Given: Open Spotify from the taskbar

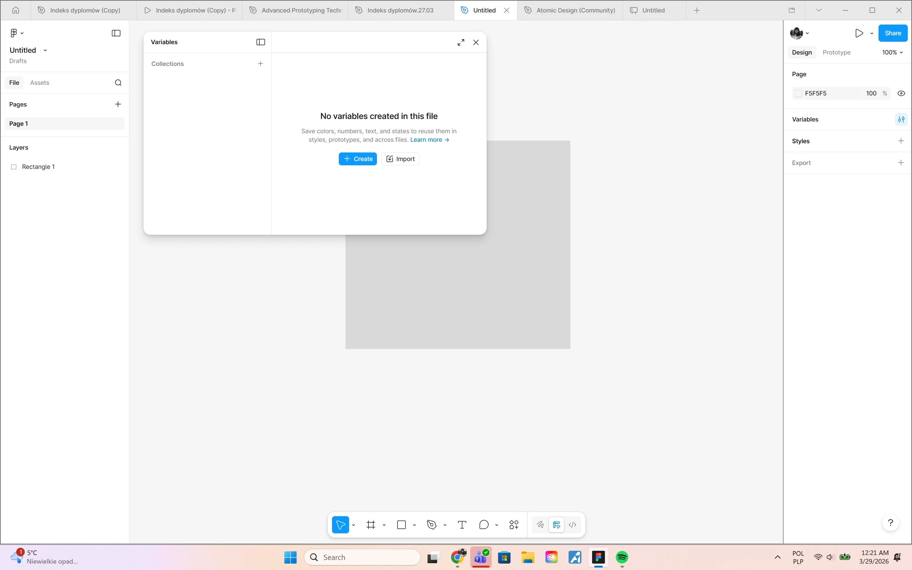Looking at the screenshot, I should coord(622,557).
